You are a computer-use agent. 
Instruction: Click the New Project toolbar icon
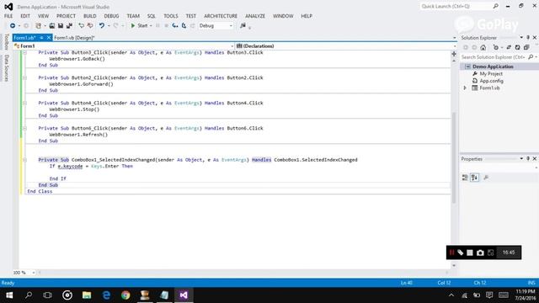point(38,26)
